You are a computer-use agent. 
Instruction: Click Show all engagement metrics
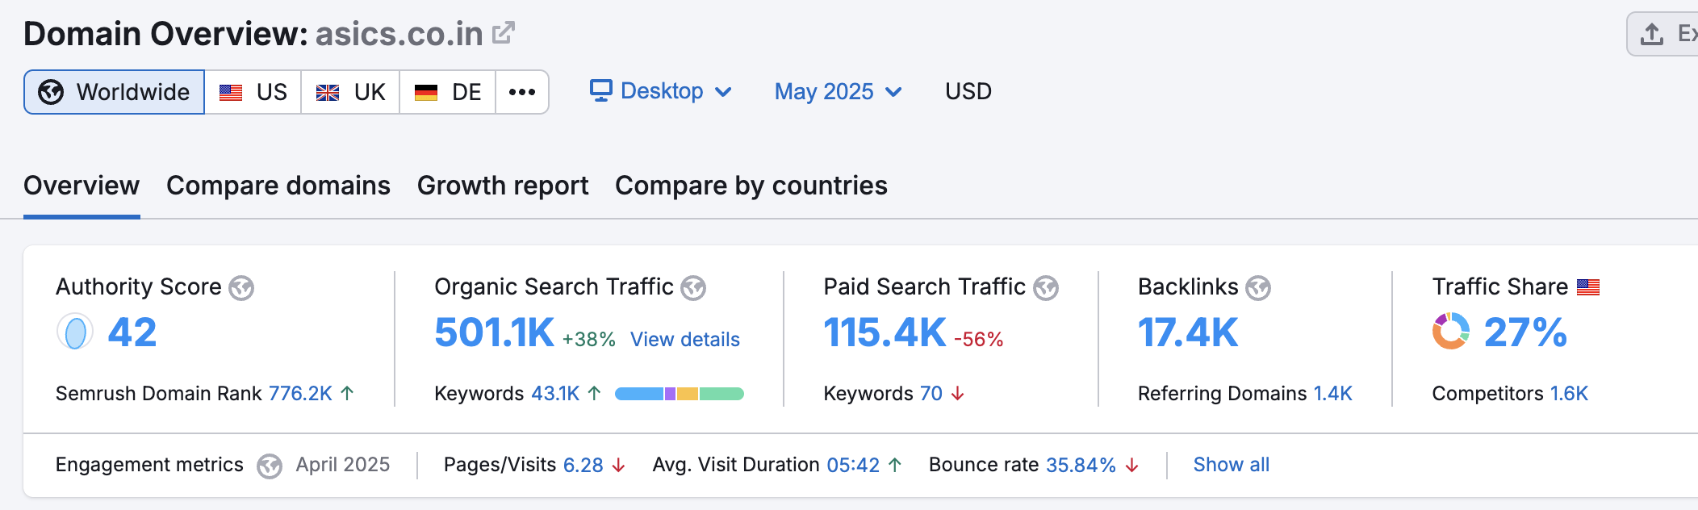click(x=1232, y=465)
